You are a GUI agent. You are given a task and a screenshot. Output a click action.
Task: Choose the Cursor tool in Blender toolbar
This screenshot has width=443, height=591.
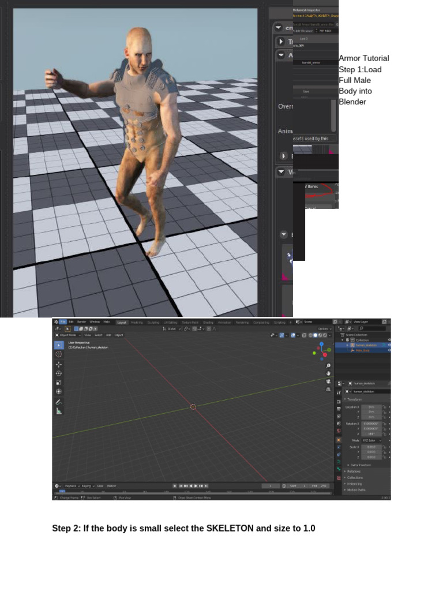59,354
